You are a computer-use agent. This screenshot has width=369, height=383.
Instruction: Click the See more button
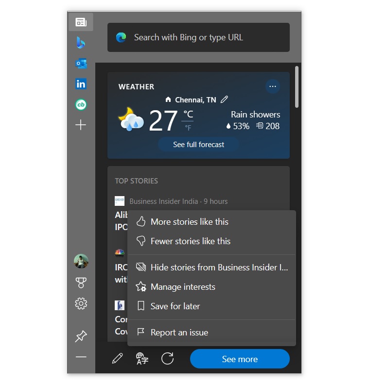point(240,359)
